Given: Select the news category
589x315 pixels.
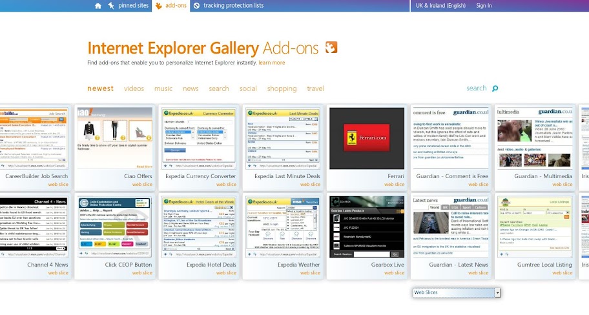Looking at the screenshot, I should [x=191, y=88].
